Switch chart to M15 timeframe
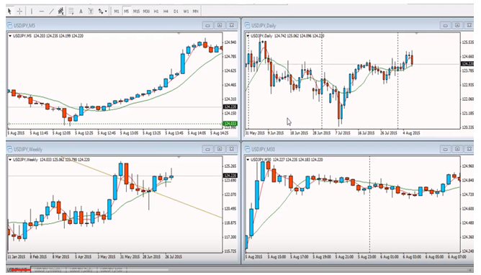The width and height of the screenshot is (481, 275). tap(136, 12)
